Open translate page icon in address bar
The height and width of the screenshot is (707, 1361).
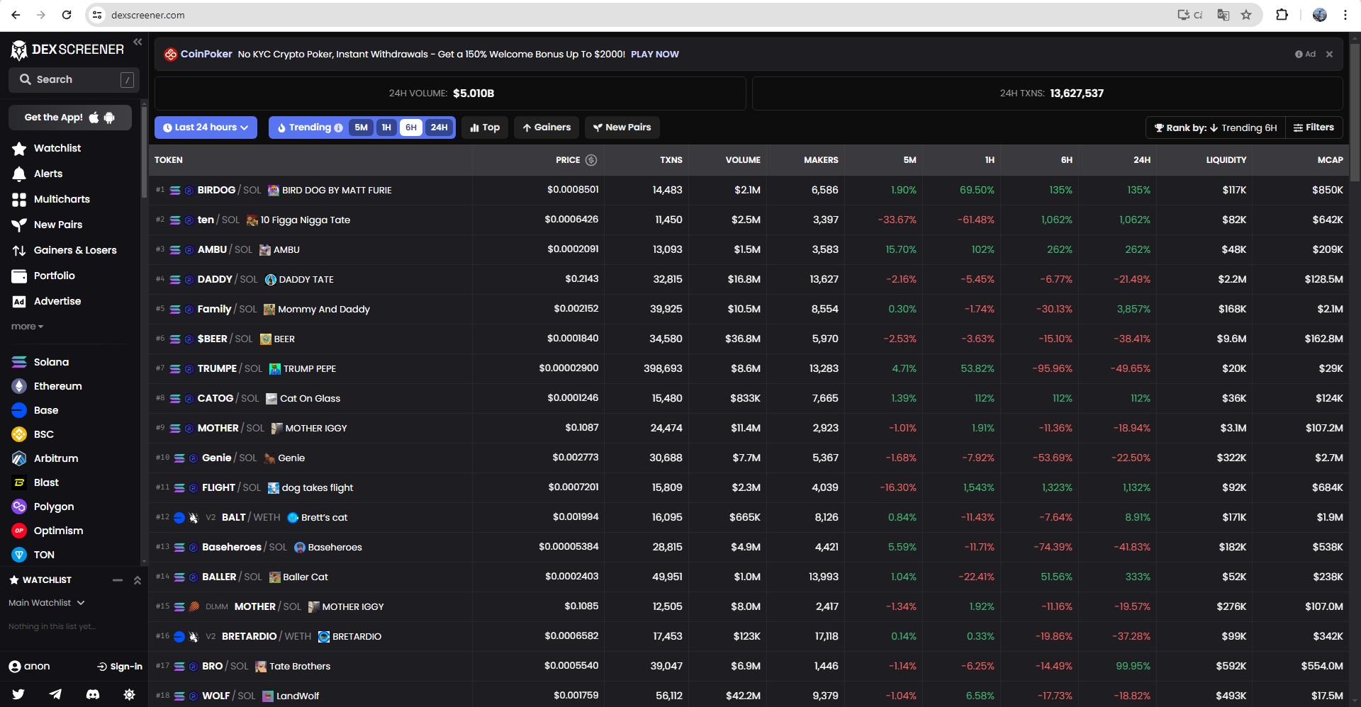pos(1223,15)
